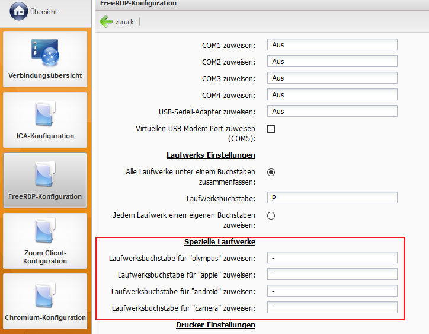This screenshot has height=334, width=429.
Task: Click the Chromium-Konfiguration folder icon
Action: pos(45,295)
